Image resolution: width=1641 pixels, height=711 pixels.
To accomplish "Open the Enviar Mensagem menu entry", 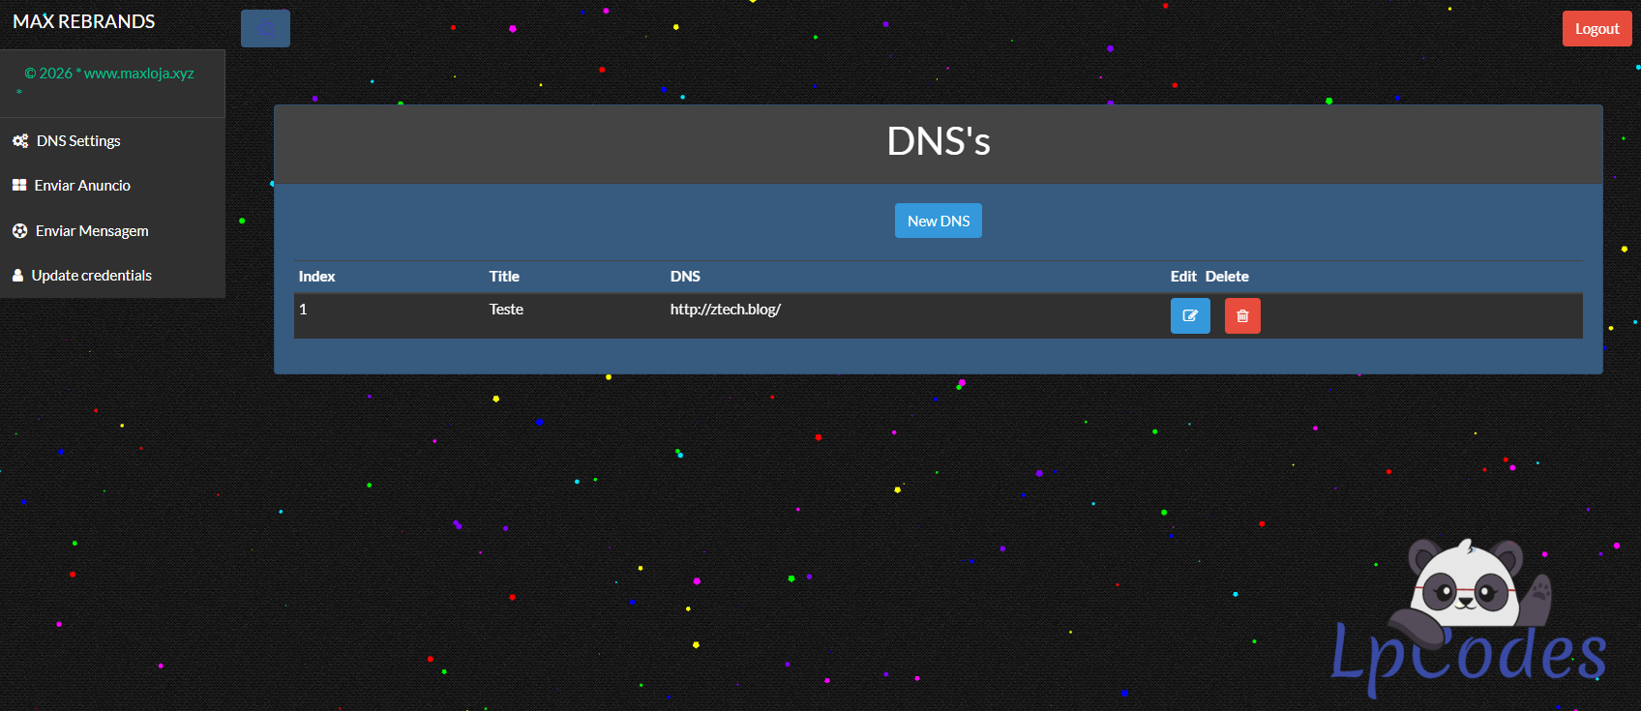I will coord(92,231).
